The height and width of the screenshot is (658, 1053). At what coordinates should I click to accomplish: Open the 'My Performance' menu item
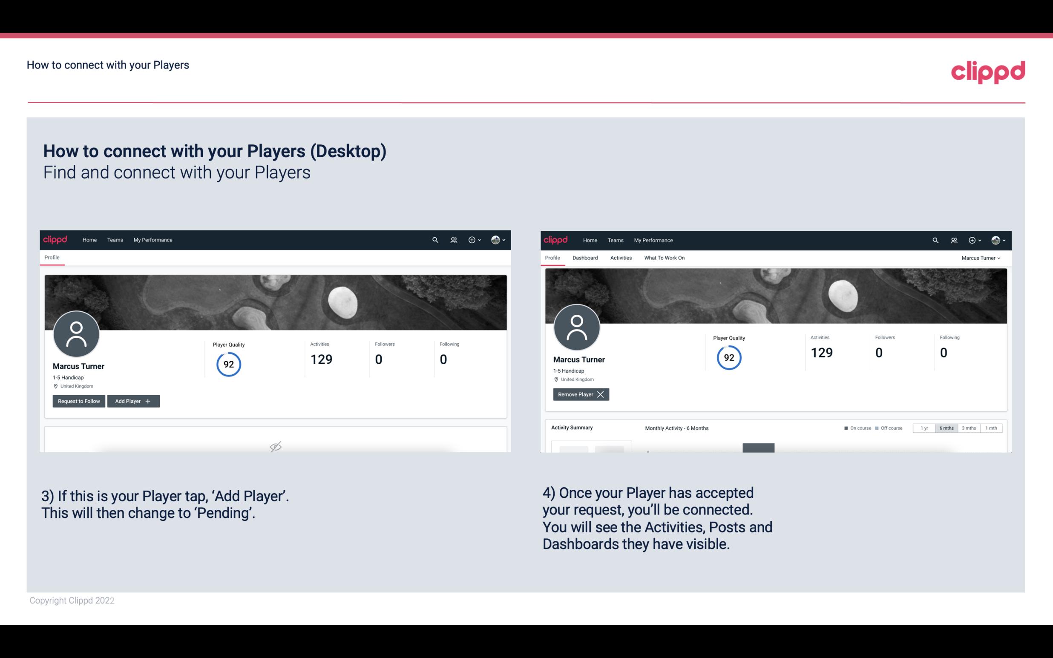click(x=152, y=239)
